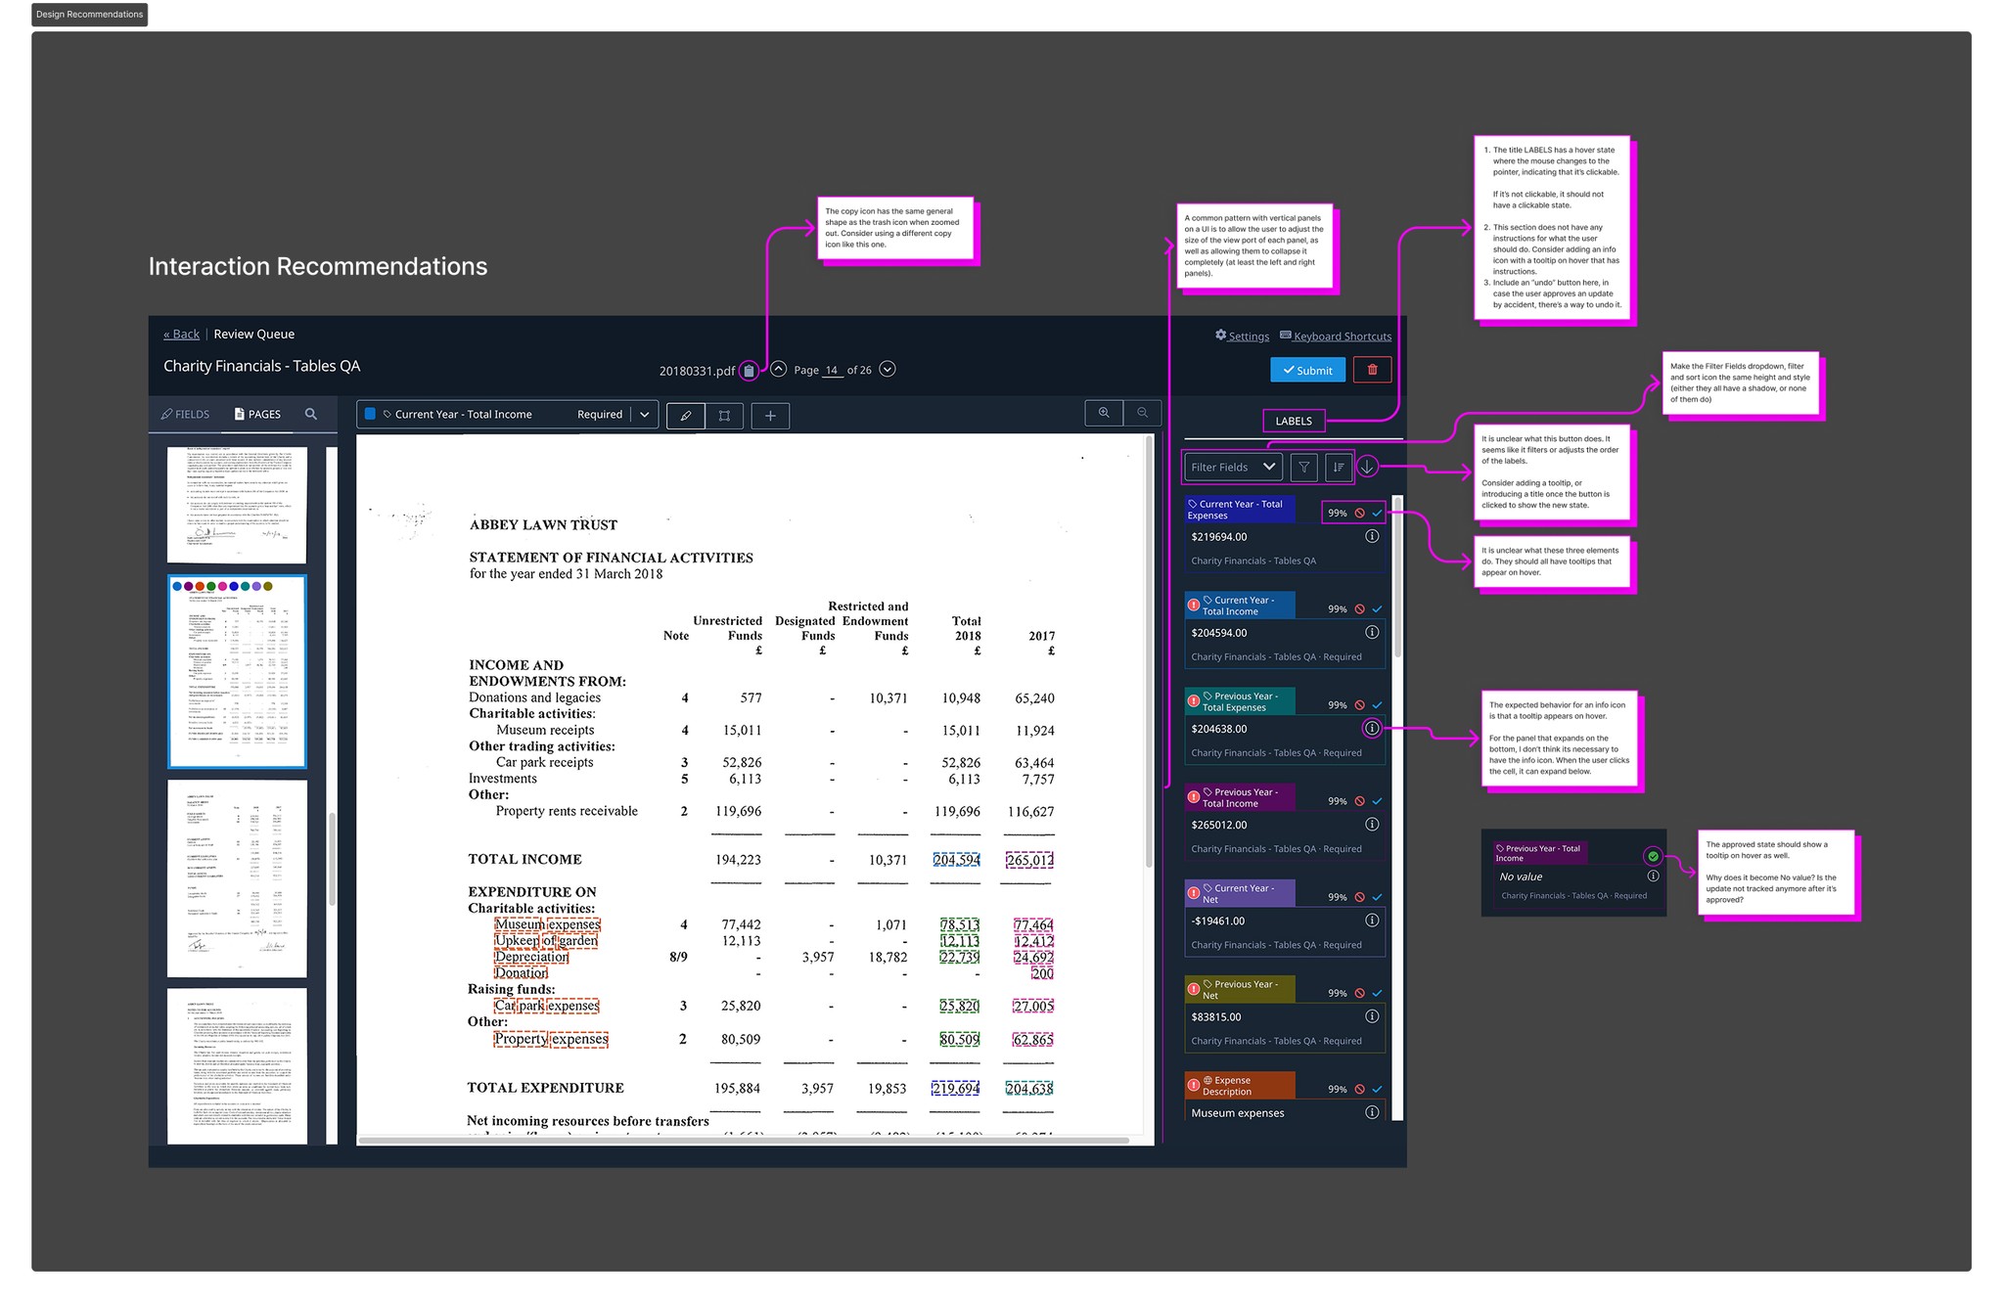The width and height of the screenshot is (2004, 1303).
Task: Click the sort order icon
Action: (1339, 468)
